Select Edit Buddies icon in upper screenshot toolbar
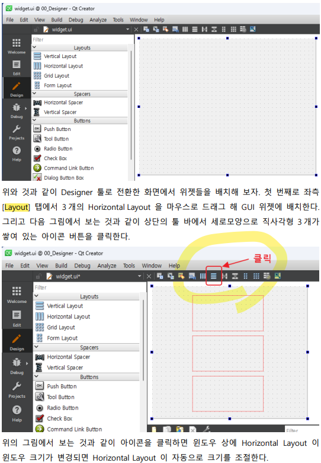Screen dimensions: 321x463 (x=165, y=29)
